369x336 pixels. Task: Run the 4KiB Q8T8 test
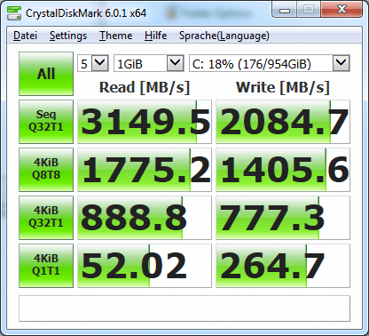(46, 170)
